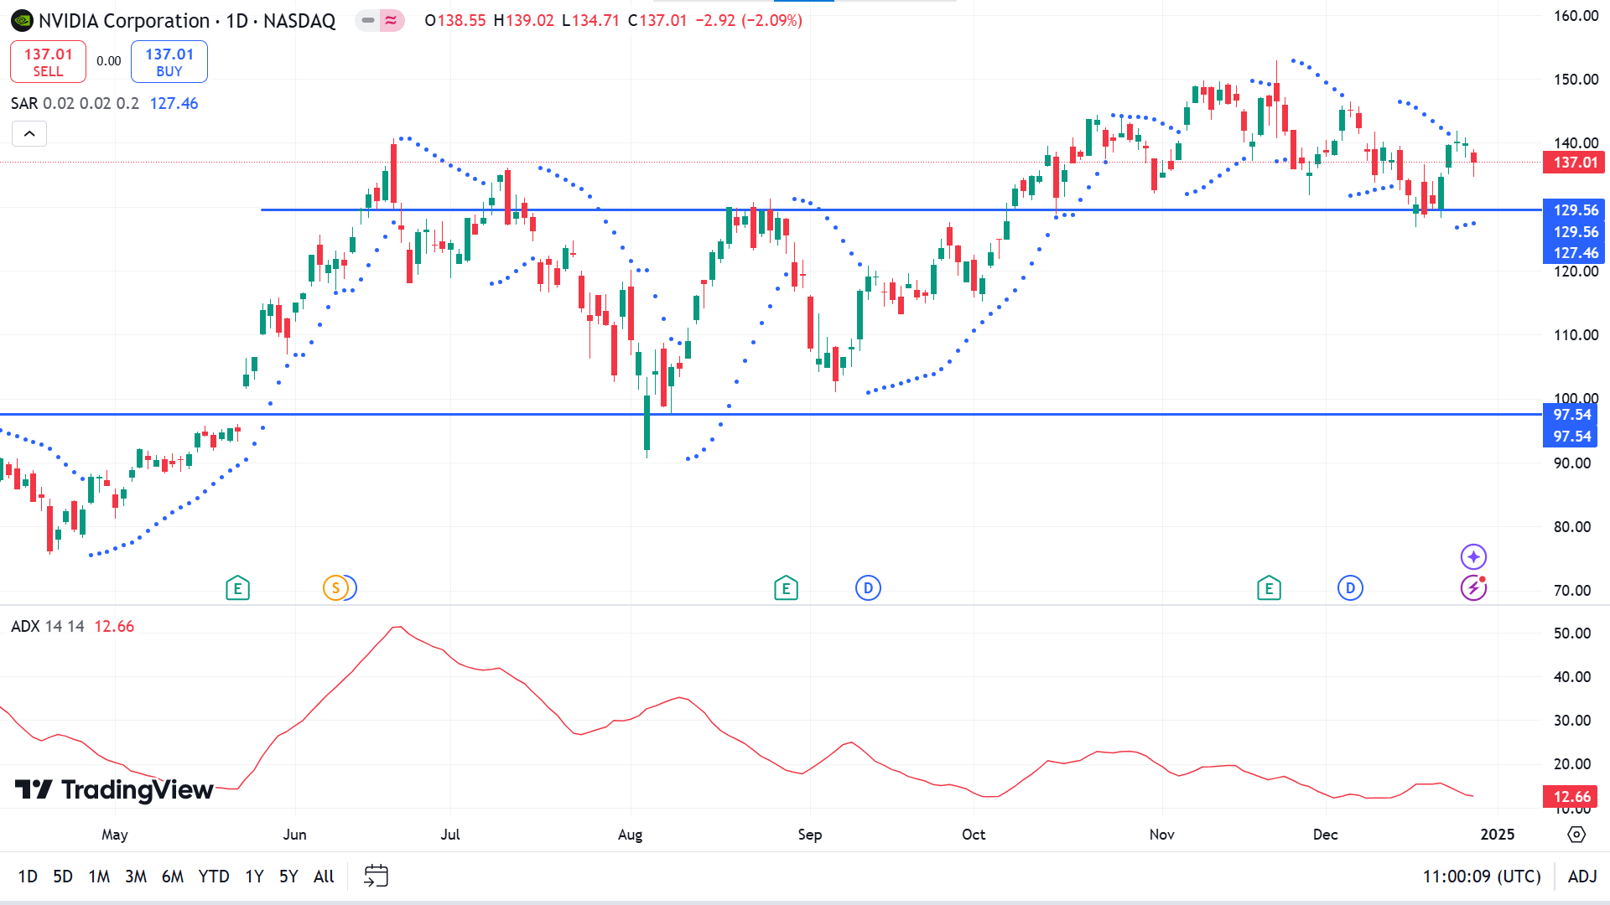Select the All time range
Viewport: 1610px width, 905px height.
(324, 877)
